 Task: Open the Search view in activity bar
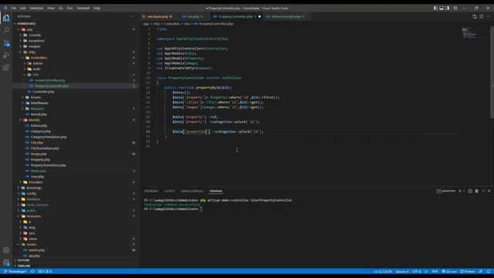(x=6, y=30)
